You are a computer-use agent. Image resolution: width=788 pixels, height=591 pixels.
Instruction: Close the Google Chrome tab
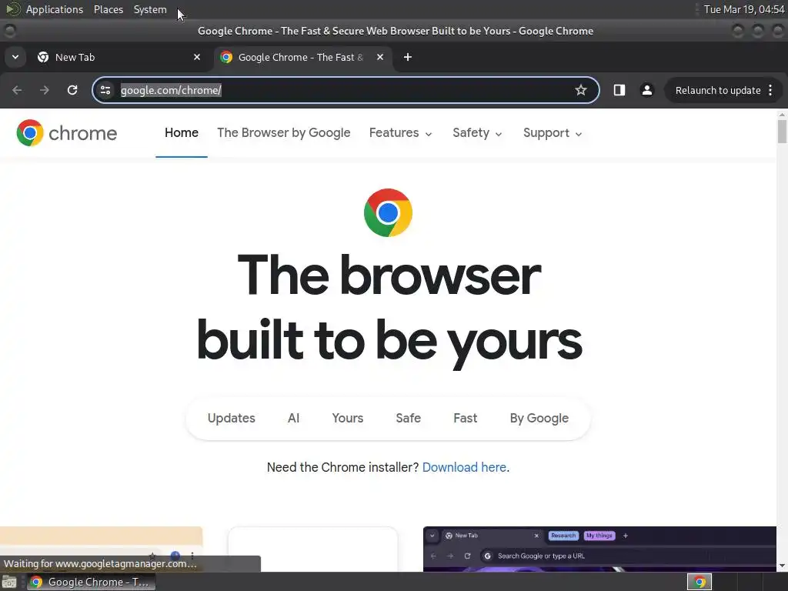[x=380, y=57]
